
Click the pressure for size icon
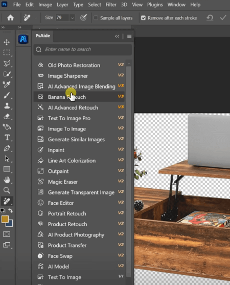click(83, 17)
